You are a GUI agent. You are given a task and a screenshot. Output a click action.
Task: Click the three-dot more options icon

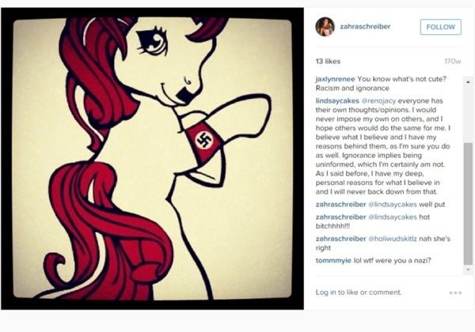pyautogui.click(x=455, y=292)
